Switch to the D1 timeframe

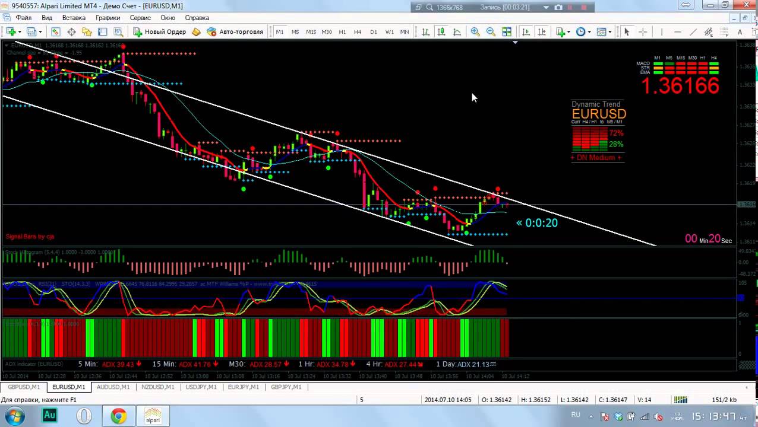373,31
